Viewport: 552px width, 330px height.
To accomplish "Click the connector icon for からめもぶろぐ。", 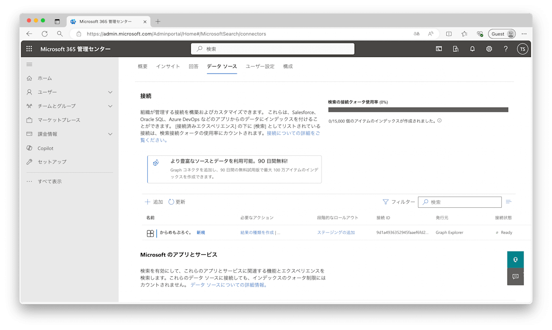I will (x=150, y=233).
